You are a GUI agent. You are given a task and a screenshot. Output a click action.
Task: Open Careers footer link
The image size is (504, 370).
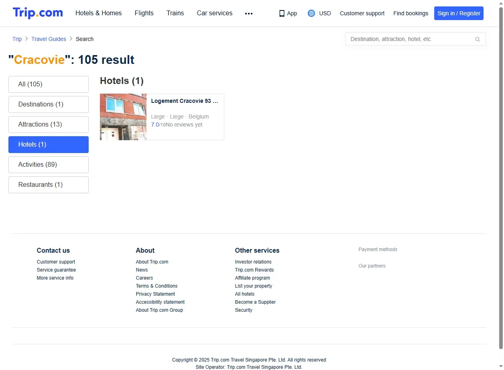pyautogui.click(x=144, y=278)
